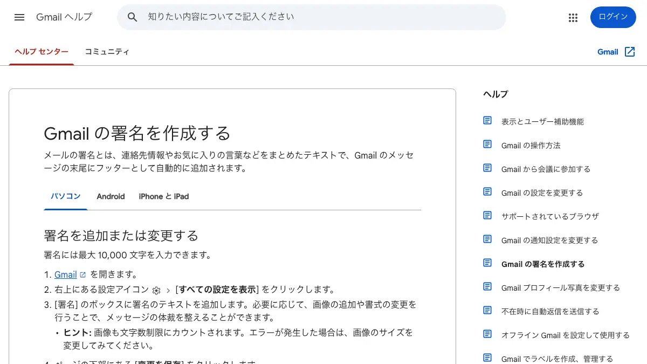The image size is (647, 364).
Task: Open 不在時に自動返信を送信する help article
Action: click(x=550, y=312)
